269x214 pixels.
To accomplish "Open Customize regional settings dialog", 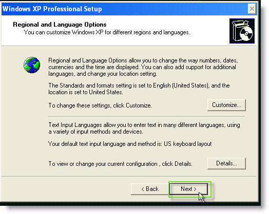I will (x=226, y=105).
